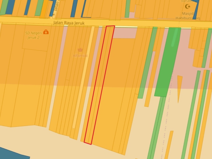Viewport: 212px width, 159px height.
Task: Click the Surabaya label at top right
Action: click(x=187, y=1)
